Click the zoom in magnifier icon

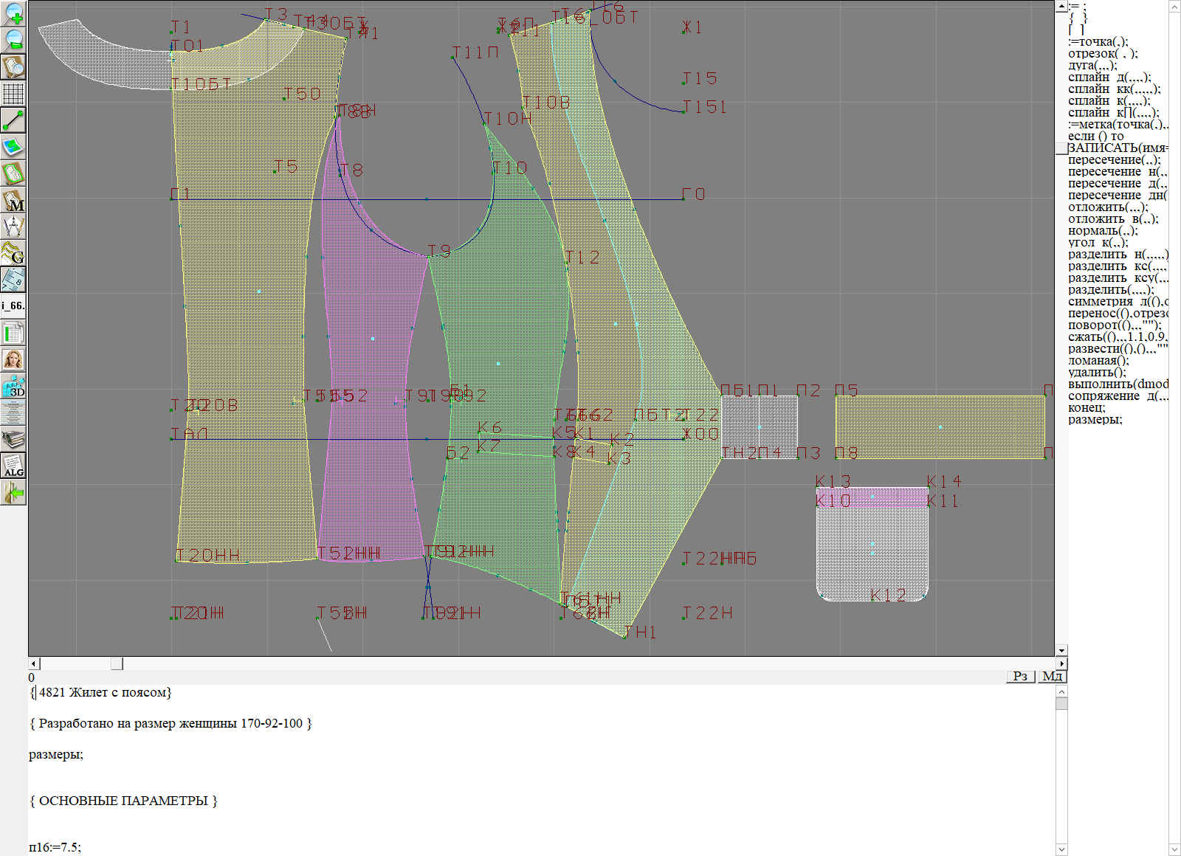pyautogui.click(x=13, y=13)
